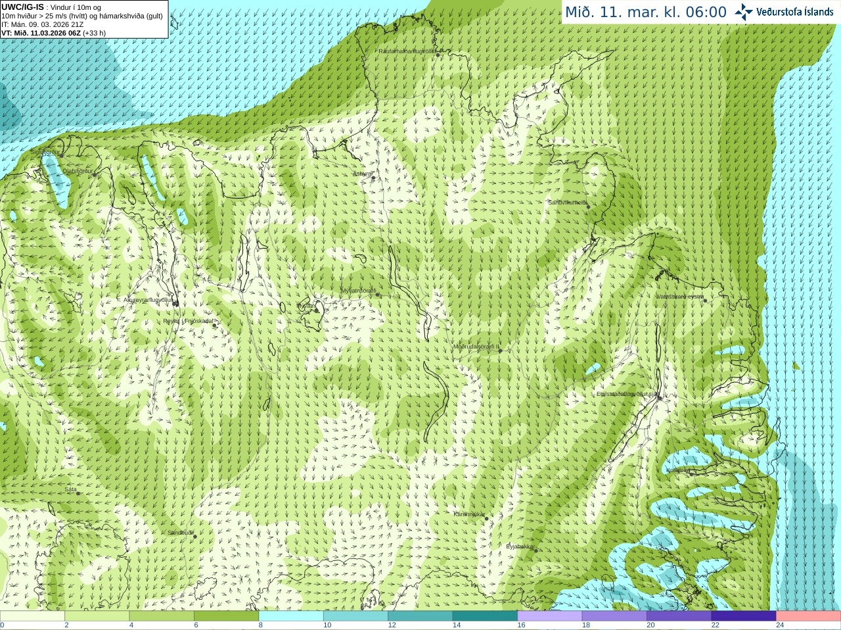Click the Kárahnjúkar station label
841x630 pixels.
point(469,514)
